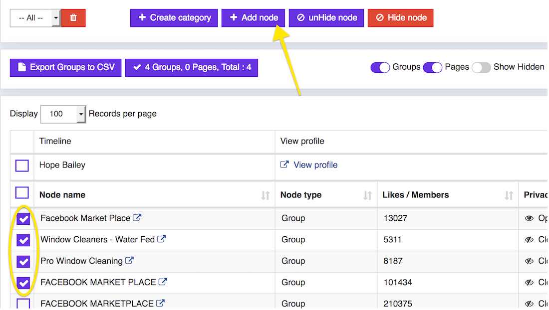Check the FACEBOOK MARKETPLACE row checkbox

pyautogui.click(x=23, y=304)
